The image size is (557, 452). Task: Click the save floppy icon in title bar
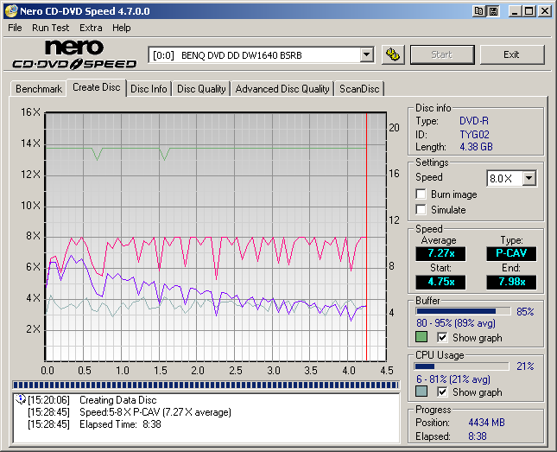coord(493,11)
